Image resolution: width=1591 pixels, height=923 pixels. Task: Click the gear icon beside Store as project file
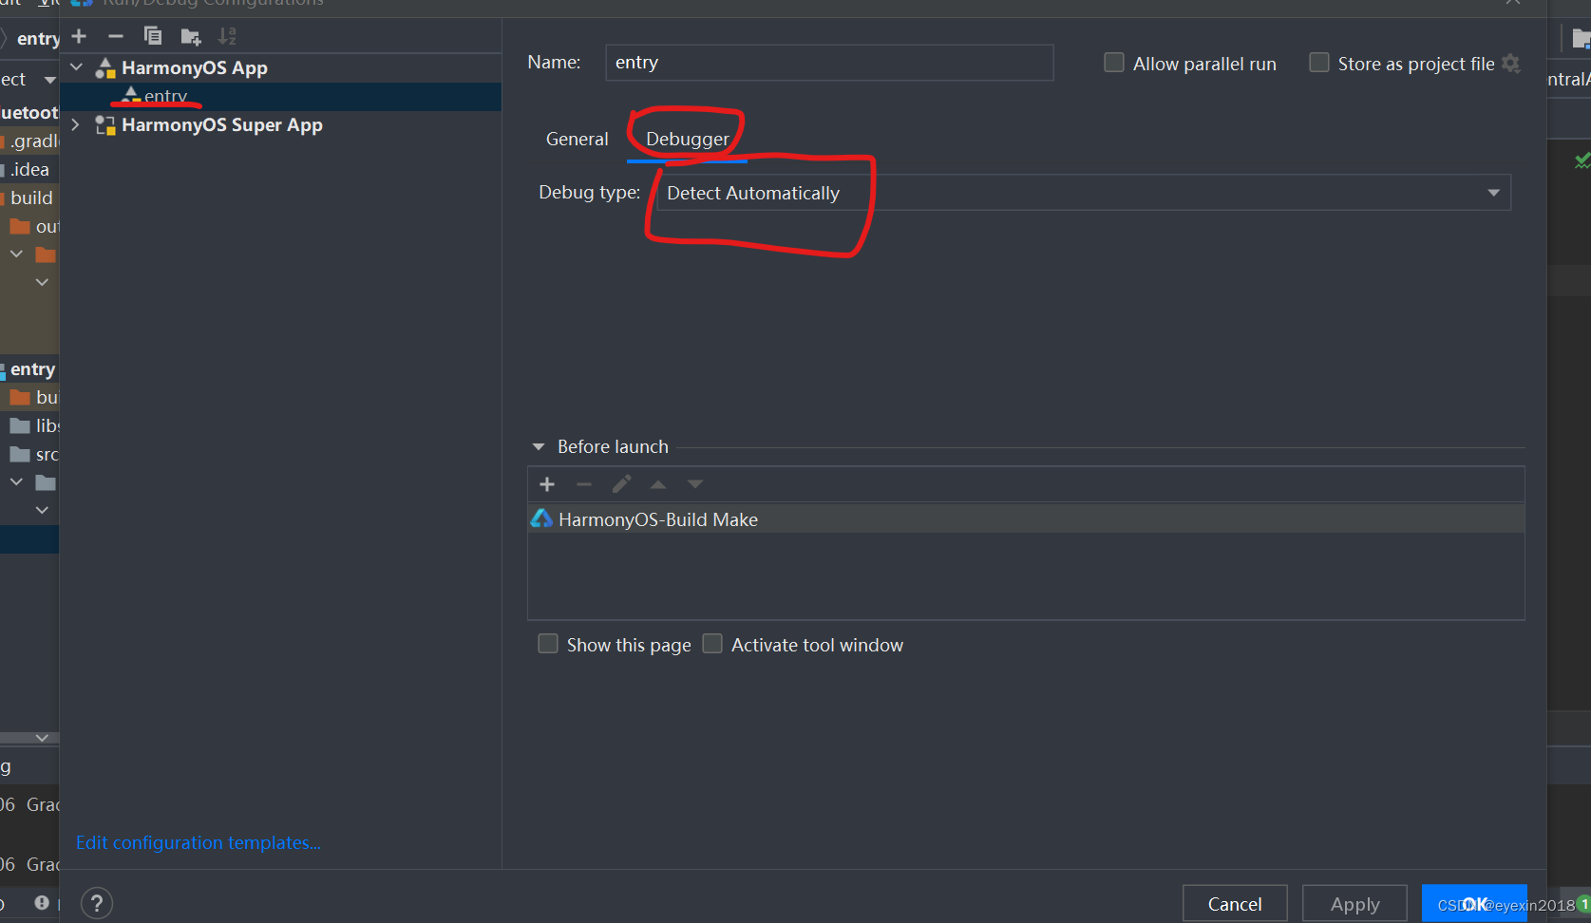[x=1511, y=64]
